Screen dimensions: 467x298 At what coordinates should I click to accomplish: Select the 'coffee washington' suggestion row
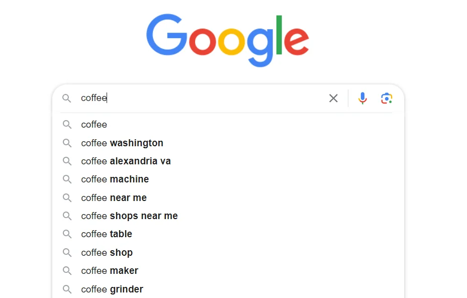tap(122, 143)
